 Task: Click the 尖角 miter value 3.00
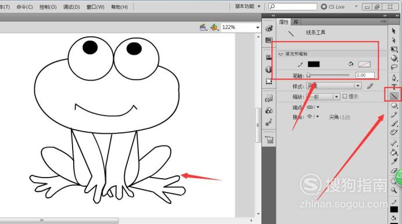coord(346,117)
